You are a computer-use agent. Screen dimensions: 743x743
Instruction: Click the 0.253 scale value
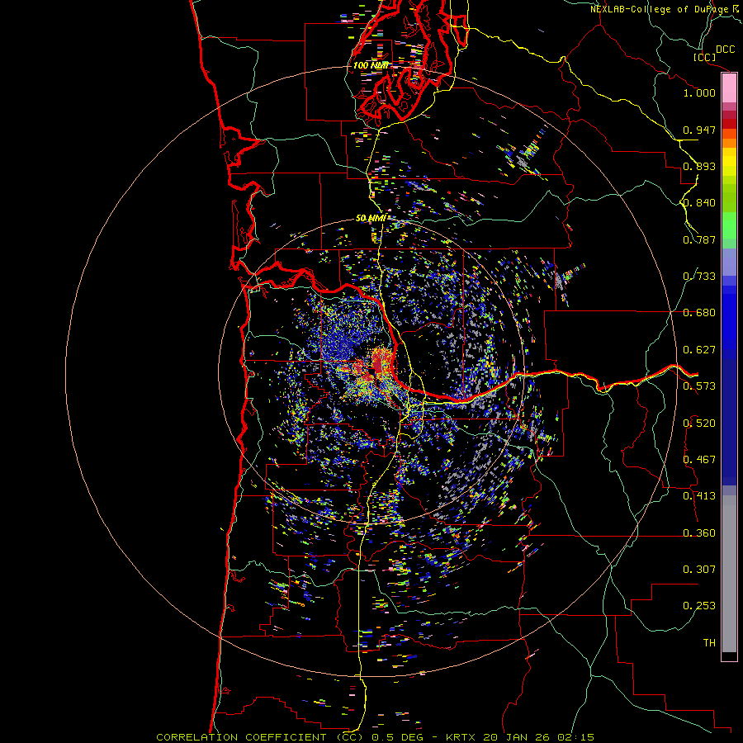click(x=699, y=606)
